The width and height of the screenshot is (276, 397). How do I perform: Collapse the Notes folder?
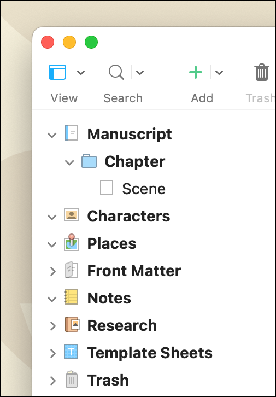(x=52, y=299)
